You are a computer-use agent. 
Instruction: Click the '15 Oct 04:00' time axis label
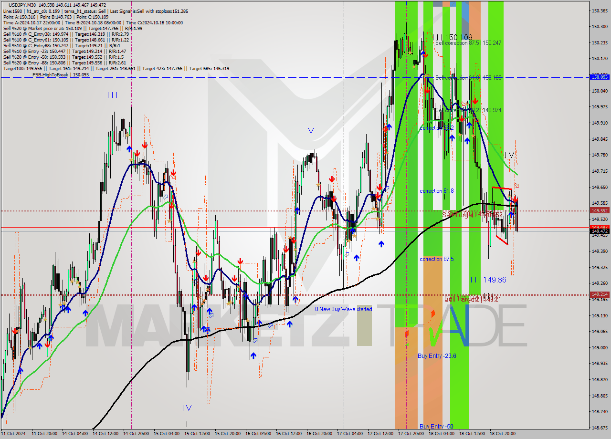[x=166, y=434]
